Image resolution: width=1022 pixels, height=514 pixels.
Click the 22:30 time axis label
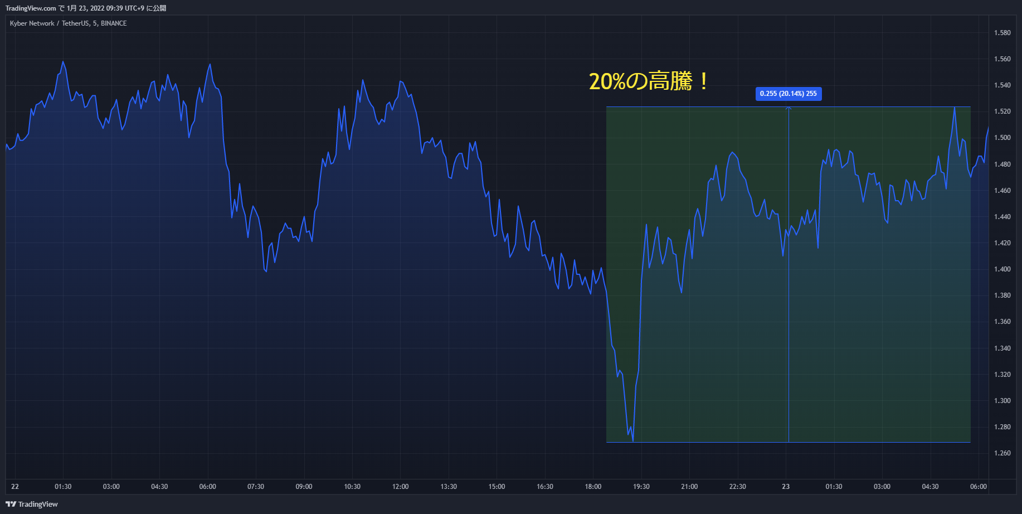point(738,487)
